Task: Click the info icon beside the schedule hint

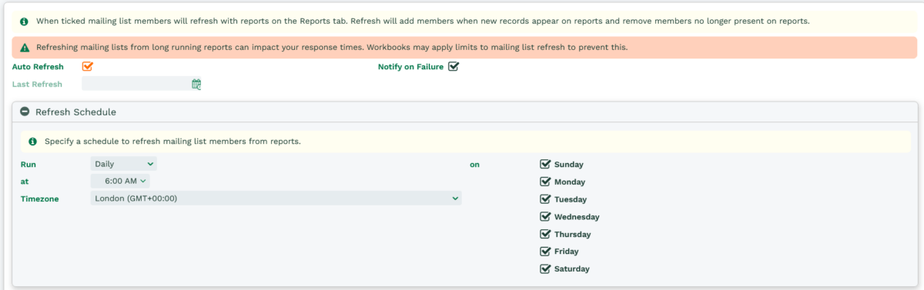Action: 32,142
